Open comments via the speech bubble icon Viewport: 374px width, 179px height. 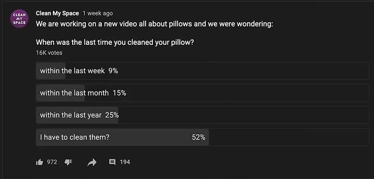click(112, 162)
